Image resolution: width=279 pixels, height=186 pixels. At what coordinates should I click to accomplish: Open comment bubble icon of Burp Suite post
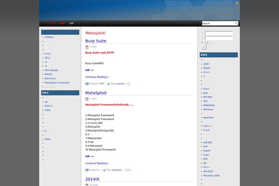(129, 84)
